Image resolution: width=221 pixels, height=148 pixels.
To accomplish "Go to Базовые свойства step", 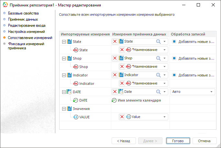I will tap(23, 13).
